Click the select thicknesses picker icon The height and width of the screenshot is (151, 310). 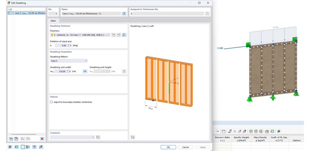pos(207,13)
